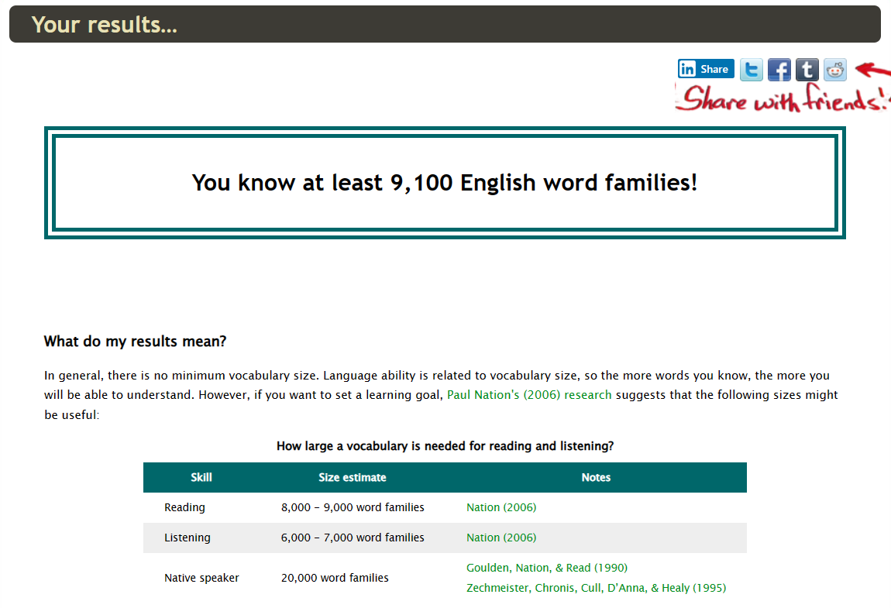Click the 'What do my results mean?' heading
The height and width of the screenshot is (608, 891).
point(136,342)
